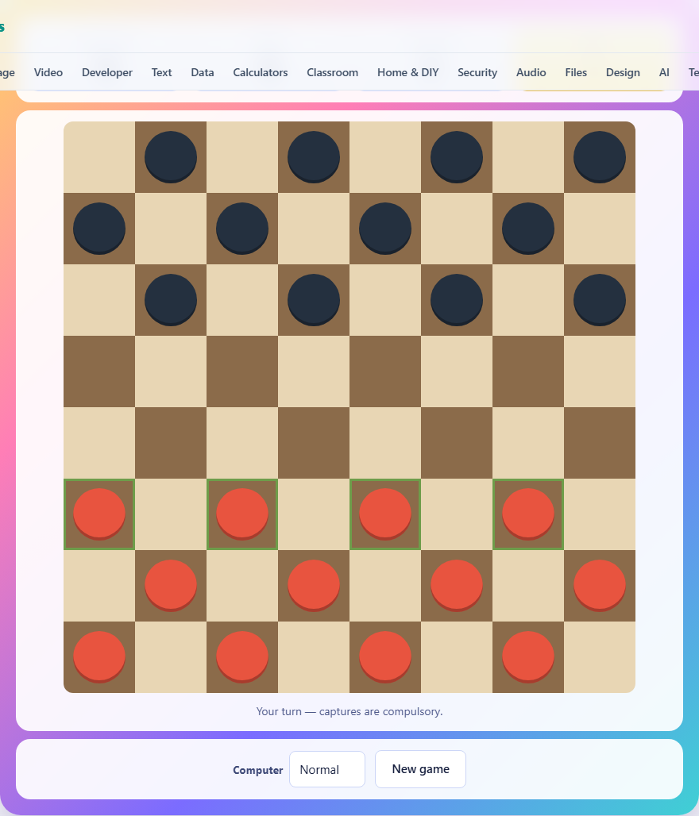Select the leftmost highlighted red piece

click(x=99, y=514)
